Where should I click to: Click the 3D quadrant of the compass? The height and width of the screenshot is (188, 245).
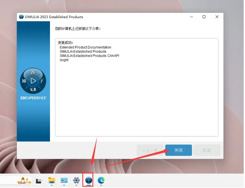(x=24, y=81)
